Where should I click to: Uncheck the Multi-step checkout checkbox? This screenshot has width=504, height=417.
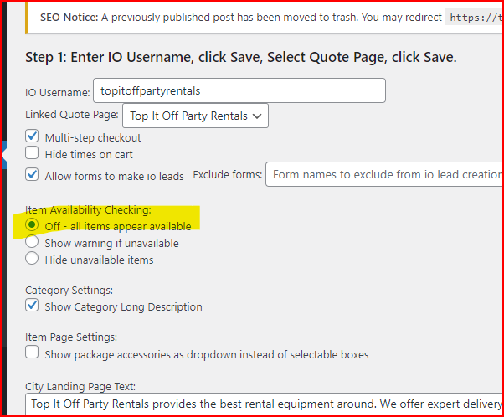click(x=32, y=137)
